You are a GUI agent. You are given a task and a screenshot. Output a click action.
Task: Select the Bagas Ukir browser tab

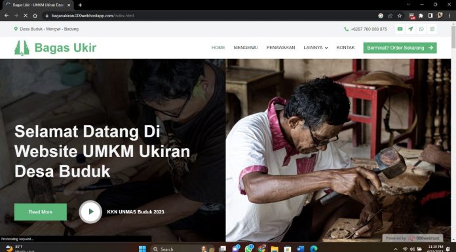(x=37, y=5)
